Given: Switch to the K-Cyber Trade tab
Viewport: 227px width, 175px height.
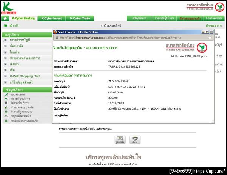Looking at the screenshot, I should point(80,19).
